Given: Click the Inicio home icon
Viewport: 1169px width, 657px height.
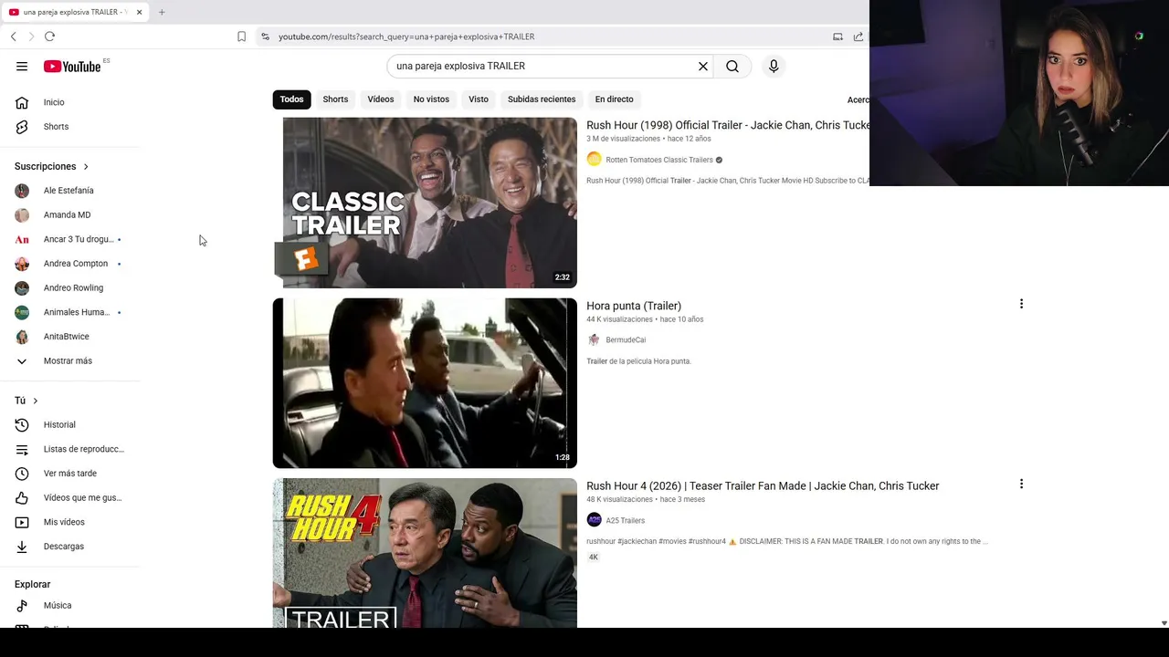Looking at the screenshot, I should tap(22, 102).
